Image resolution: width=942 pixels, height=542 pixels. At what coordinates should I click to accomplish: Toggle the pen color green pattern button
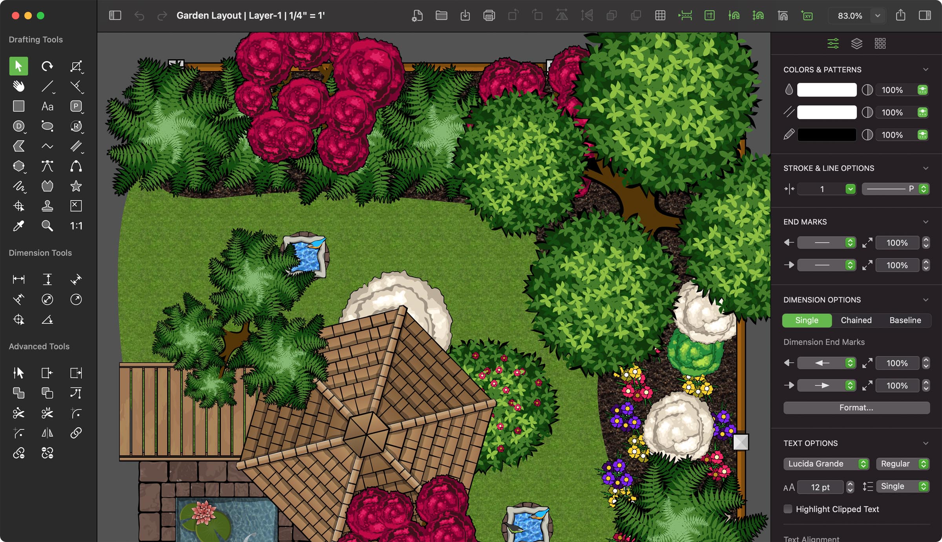(922, 135)
